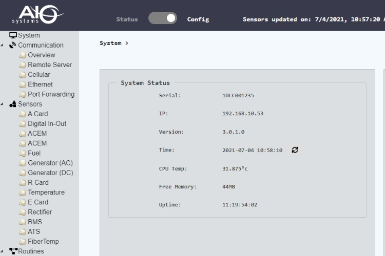The width and height of the screenshot is (385, 256).
Task: Open the Port Forwarding page
Action: (x=51, y=94)
